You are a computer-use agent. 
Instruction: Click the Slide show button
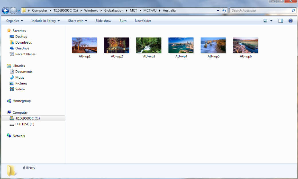[103, 21]
